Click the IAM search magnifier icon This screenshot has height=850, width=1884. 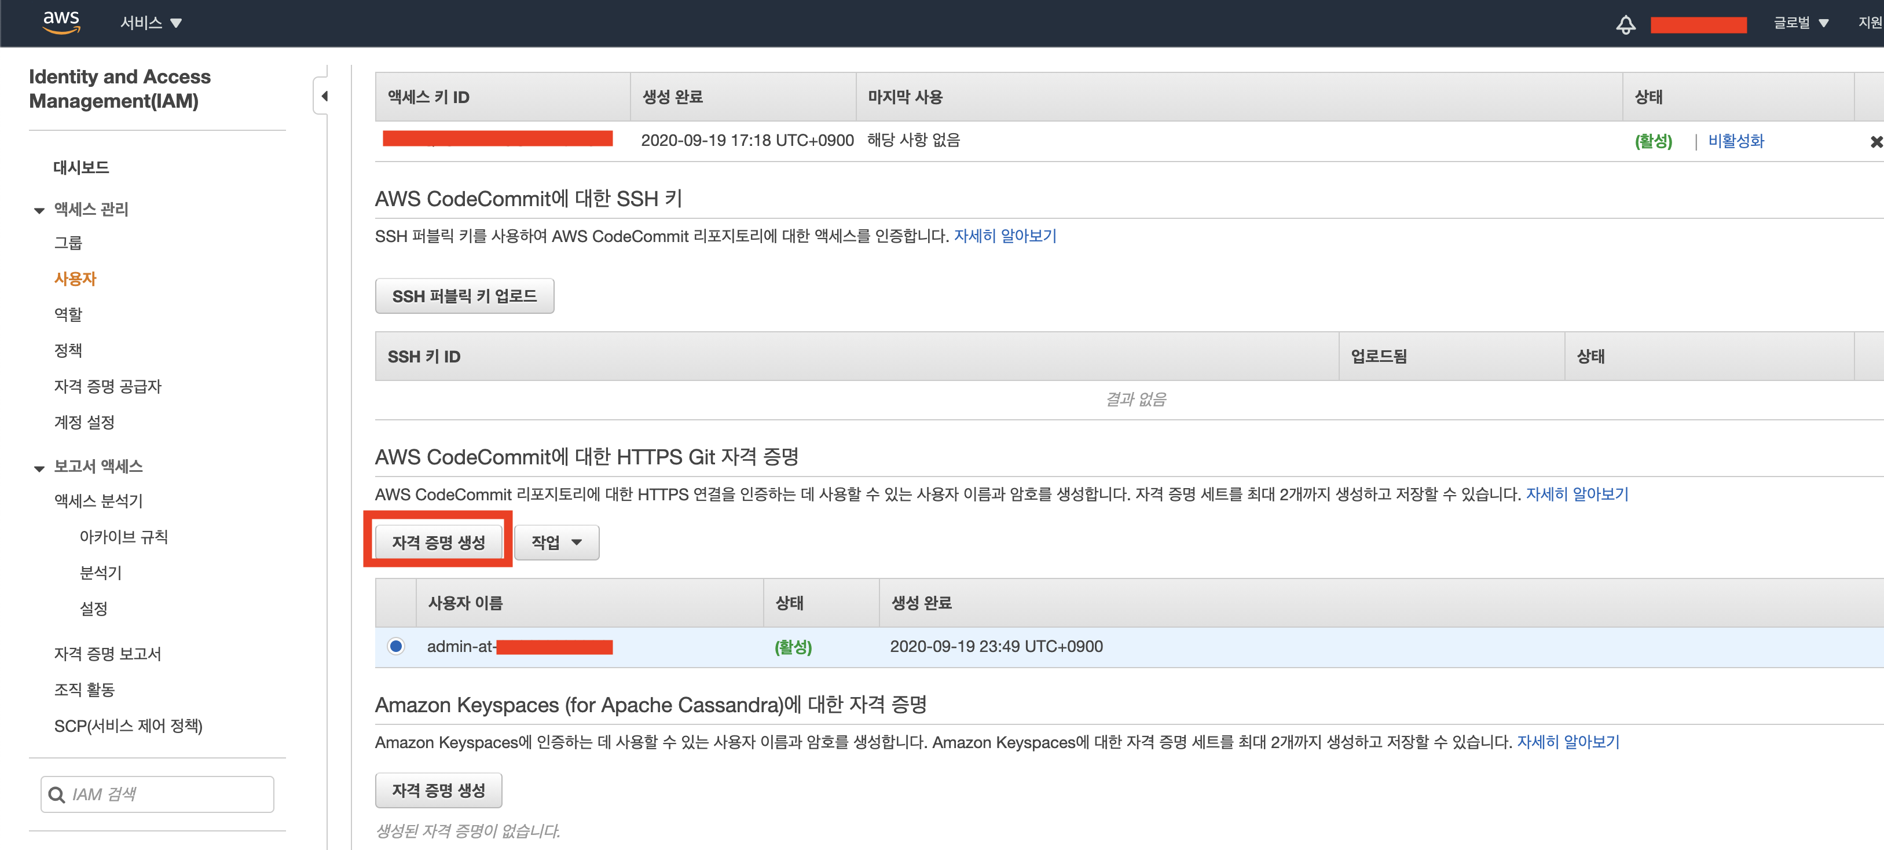[x=56, y=794]
